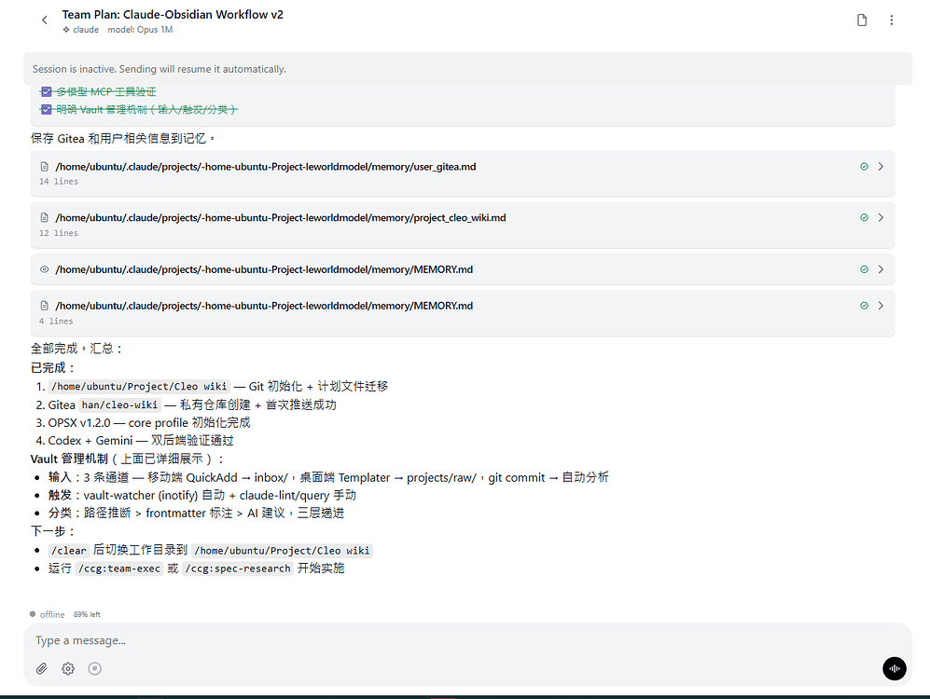Click the claude sparkle icon under the title
930x699 pixels.
66,30
